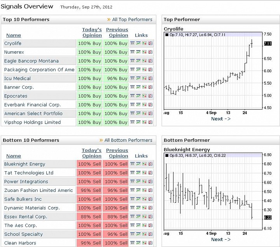Screen dimensions: 280x247
Task: Go to Next under the Blueknight Energy chart
Action: tap(221, 240)
